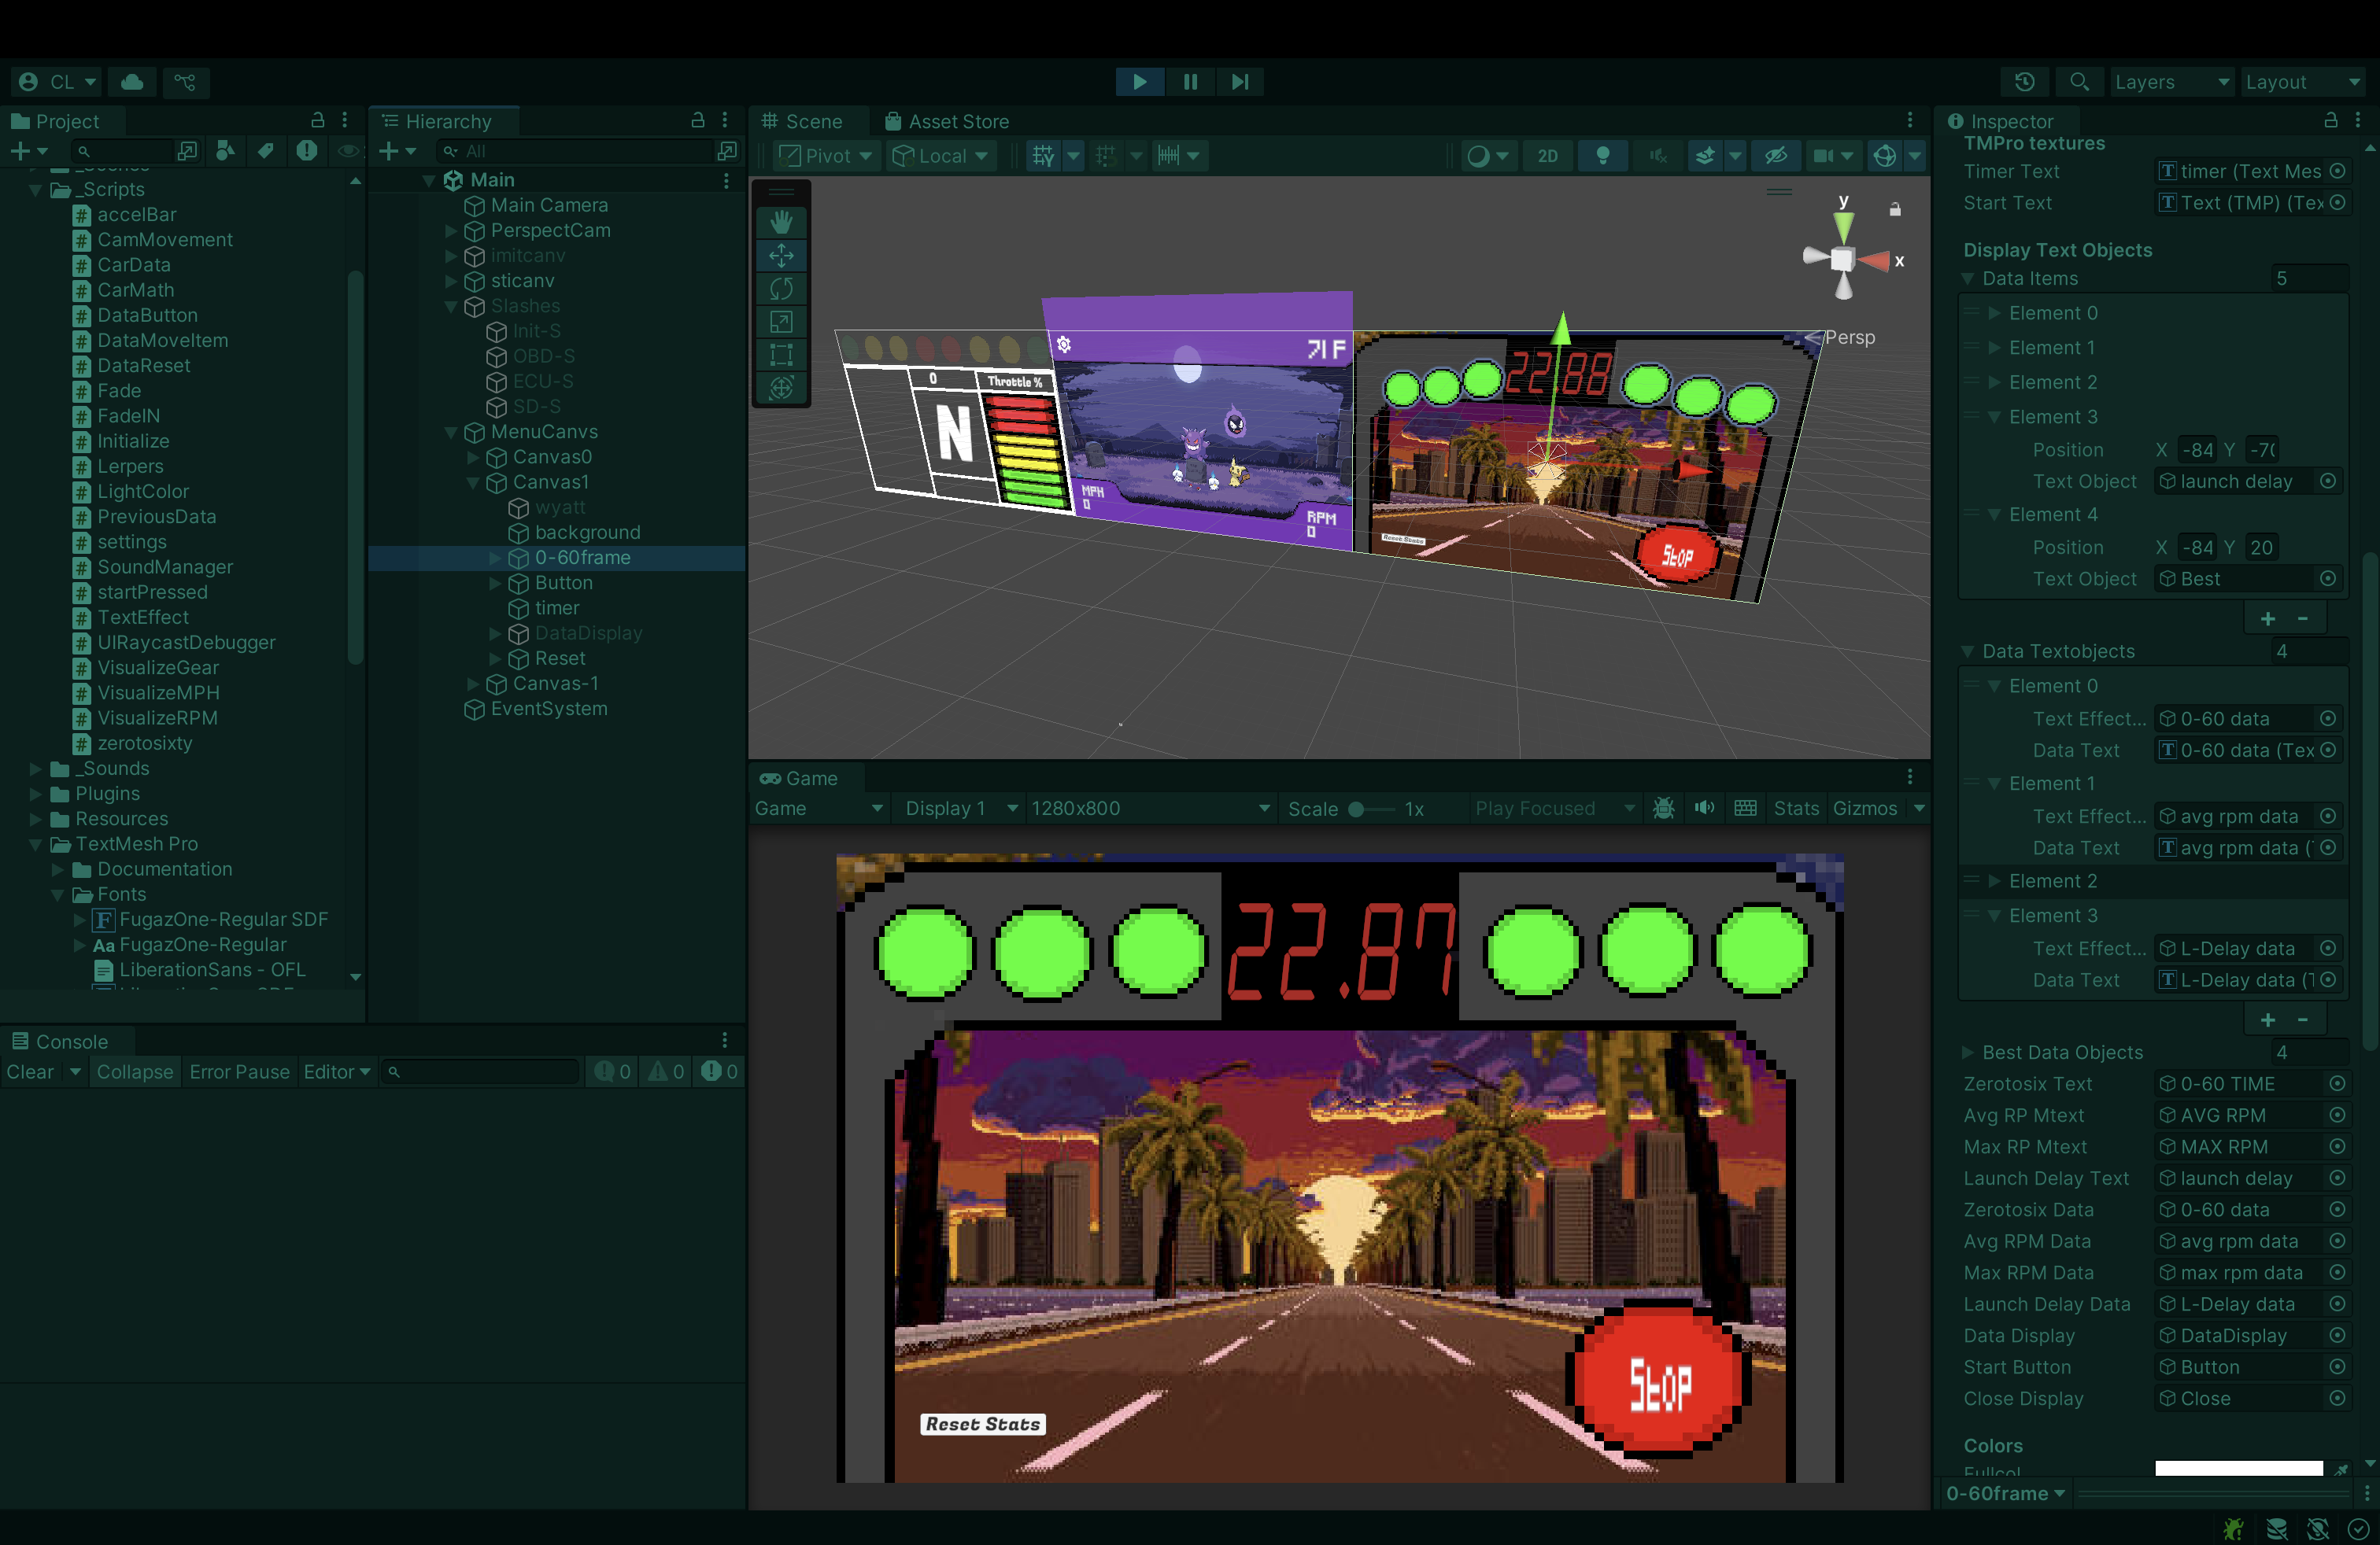
Task: Open the Local/Global orientation dropdown
Action: click(941, 156)
